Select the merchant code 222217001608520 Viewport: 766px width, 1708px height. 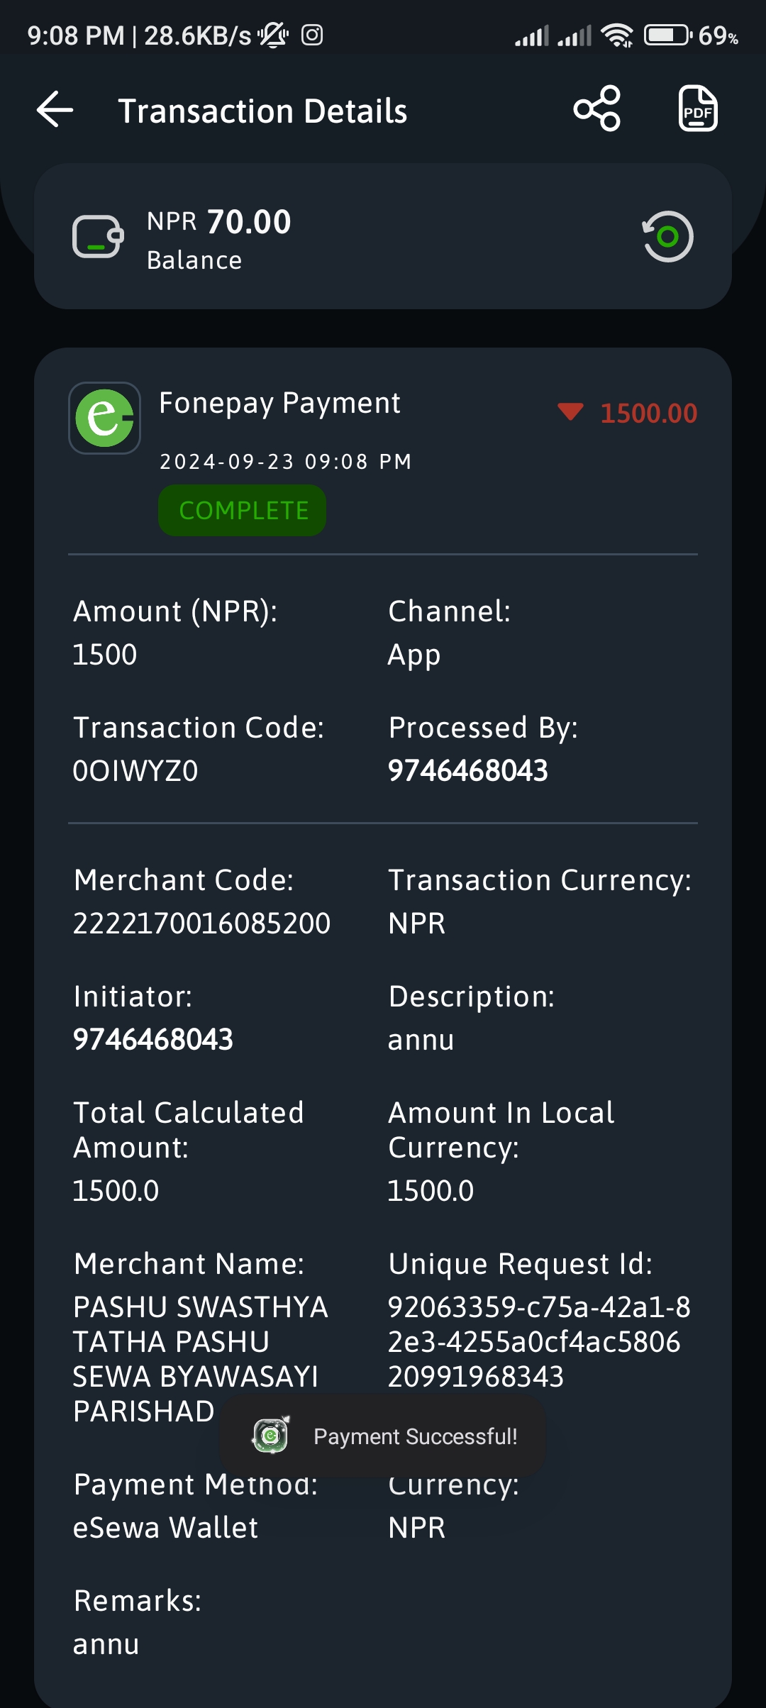202,924
